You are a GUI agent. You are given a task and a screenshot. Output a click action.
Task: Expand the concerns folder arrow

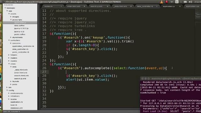11,43
